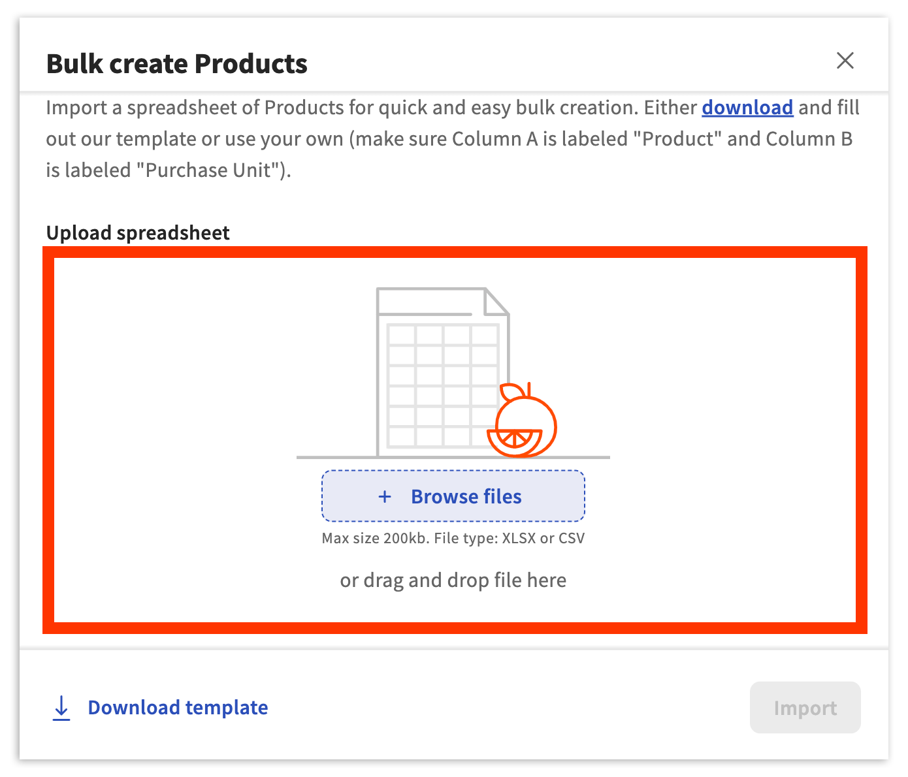
Task: Click the "Bulk create Products" heading
Action: pos(177,64)
